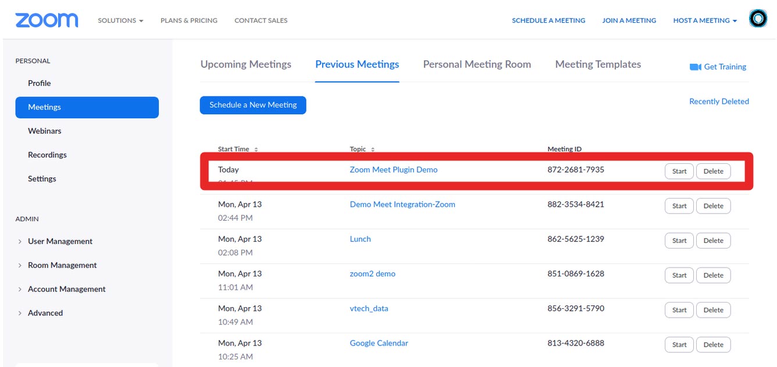Screen dimensions: 777x367
Task: Open the Google Calendar topic link
Action: pos(379,343)
